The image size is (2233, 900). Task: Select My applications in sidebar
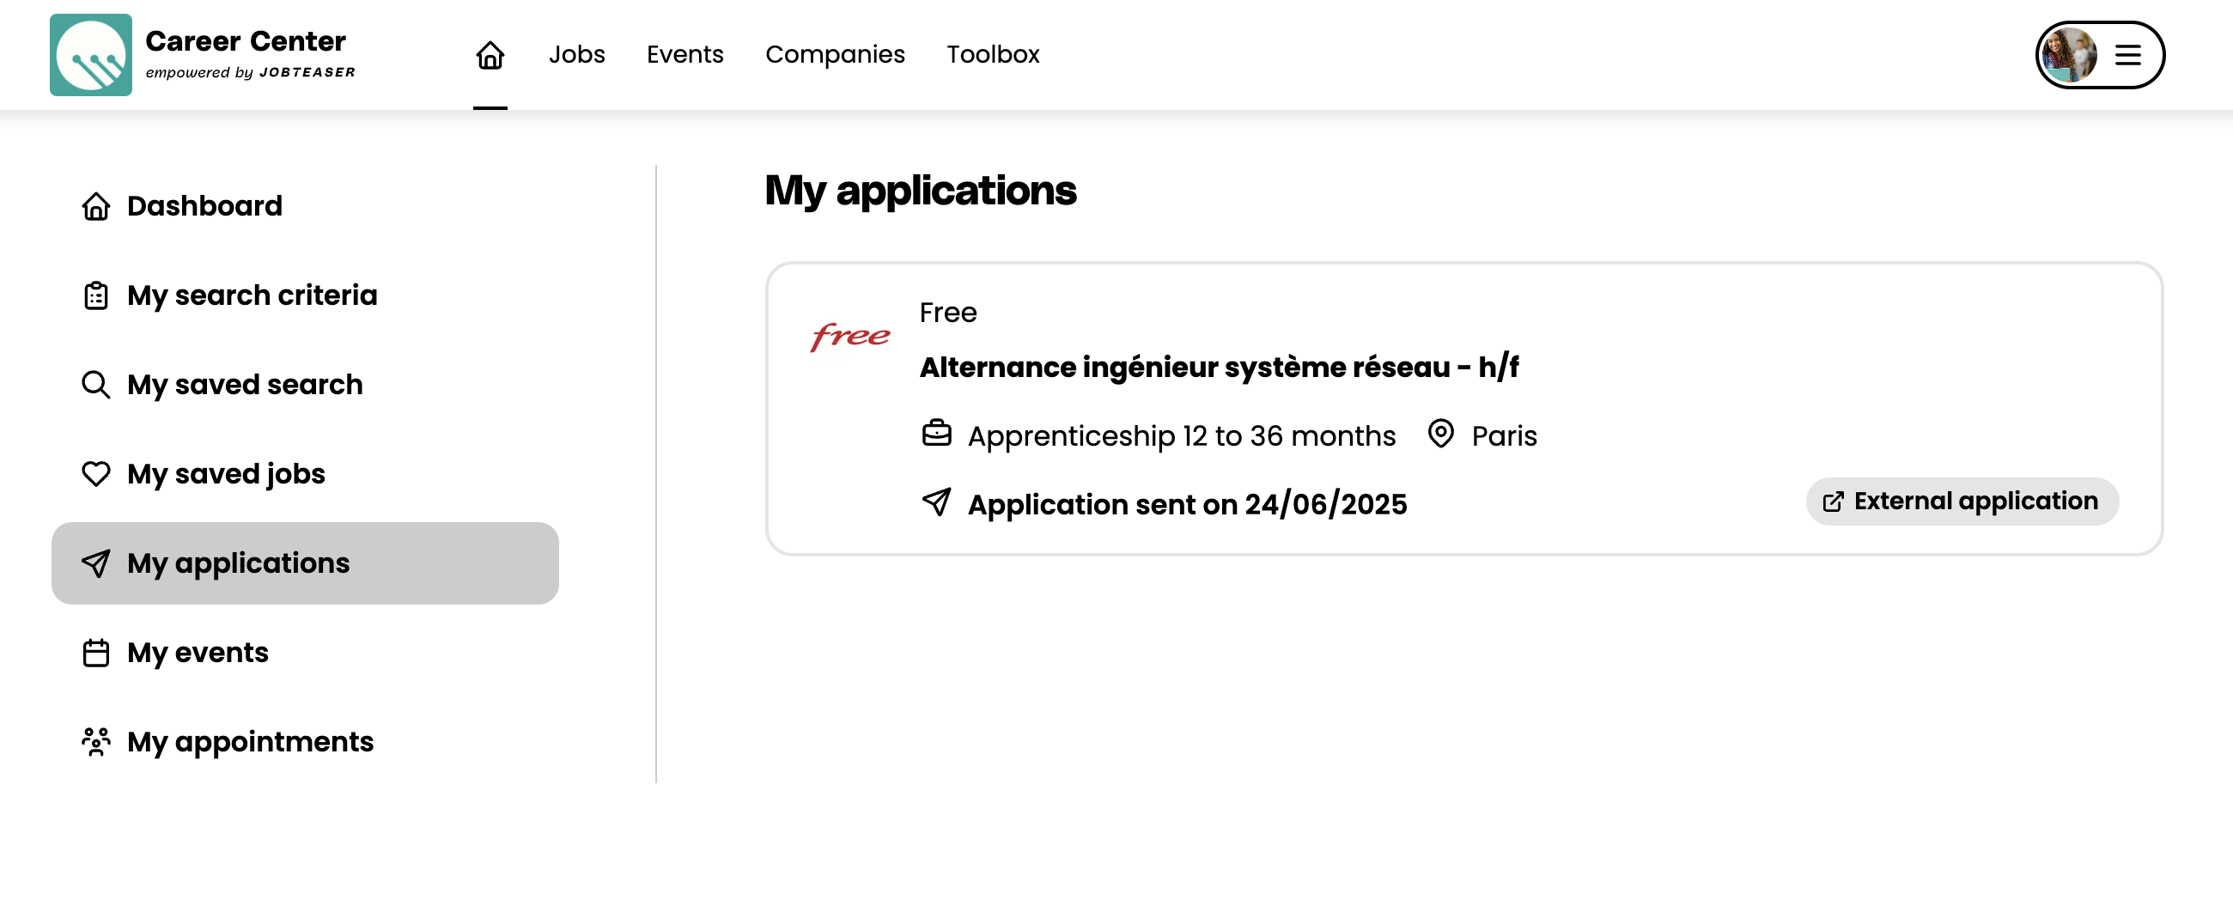[x=304, y=563]
